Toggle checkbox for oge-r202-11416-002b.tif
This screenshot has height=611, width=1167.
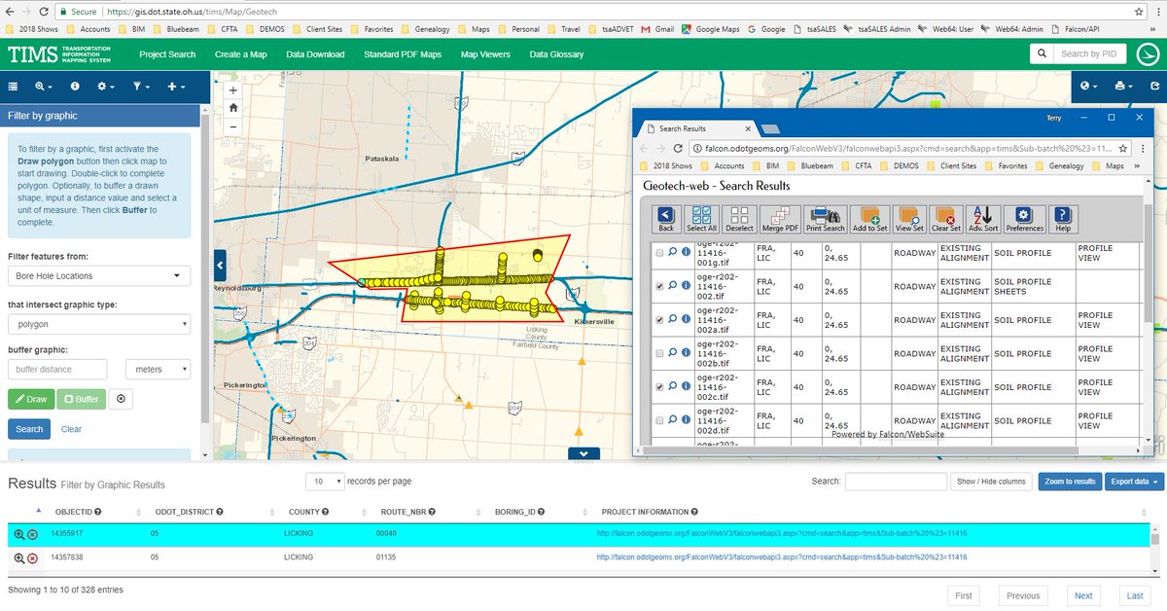pyautogui.click(x=660, y=353)
